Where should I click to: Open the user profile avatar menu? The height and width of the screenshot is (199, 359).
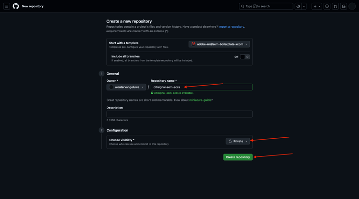tap(352, 6)
